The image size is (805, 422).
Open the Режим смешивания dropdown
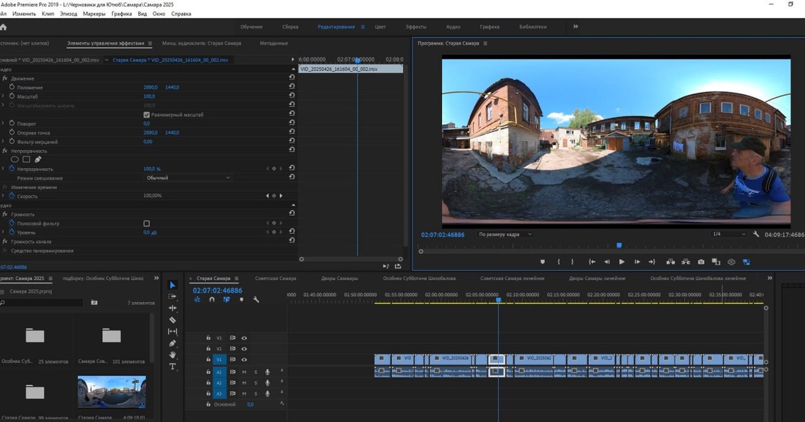click(x=188, y=178)
